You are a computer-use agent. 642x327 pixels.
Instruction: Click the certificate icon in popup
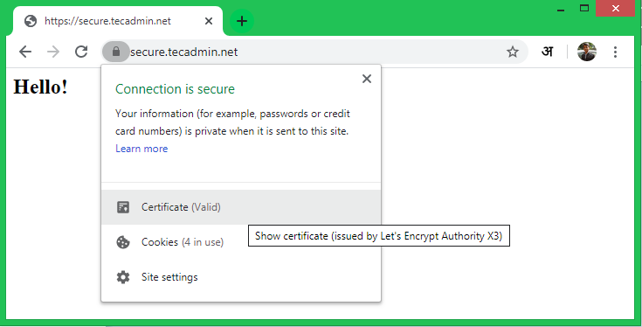click(123, 207)
